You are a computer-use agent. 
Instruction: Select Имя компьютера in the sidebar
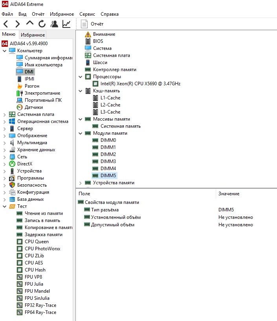43,65
